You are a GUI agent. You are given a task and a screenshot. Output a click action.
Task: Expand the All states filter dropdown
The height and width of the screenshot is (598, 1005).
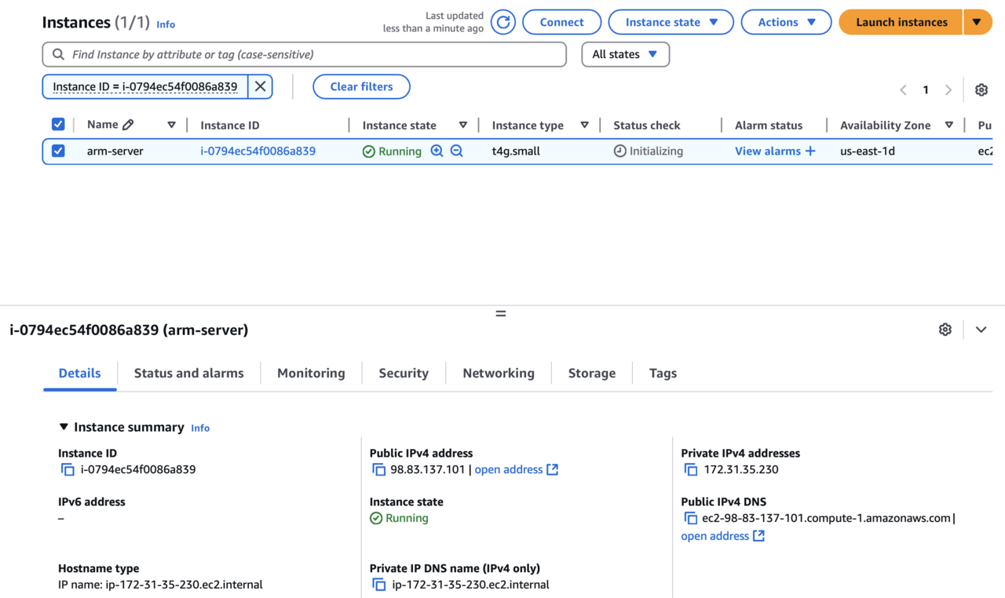[625, 54]
